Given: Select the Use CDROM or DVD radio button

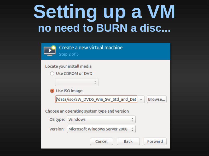Looking at the screenshot, I should 52,74.
